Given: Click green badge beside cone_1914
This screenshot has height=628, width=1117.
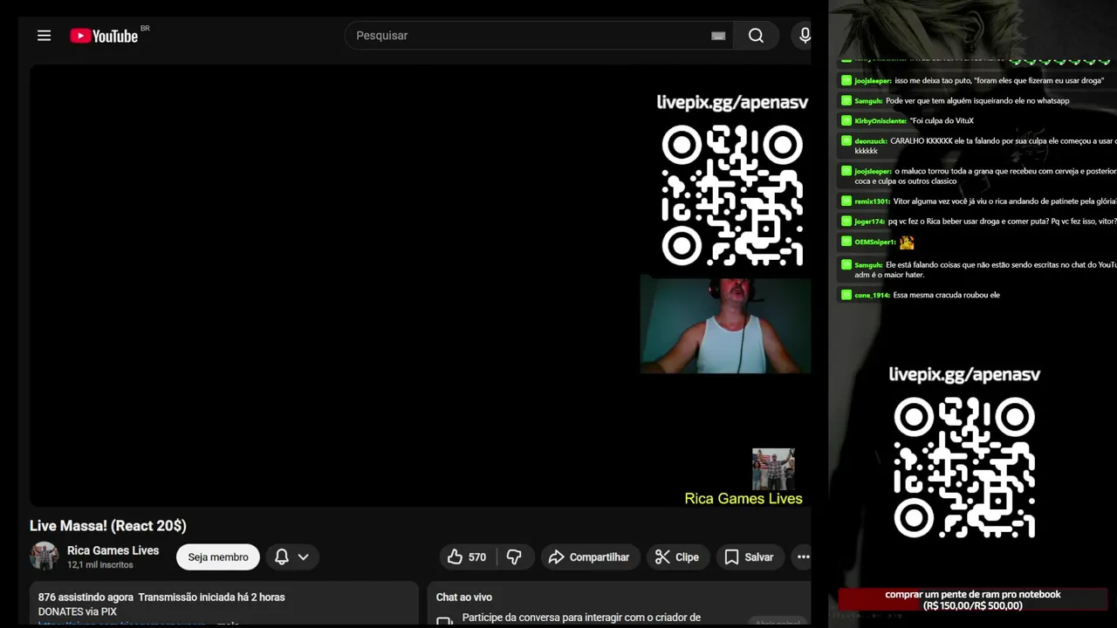Looking at the screenshot, I should click(x=846, y=295).
